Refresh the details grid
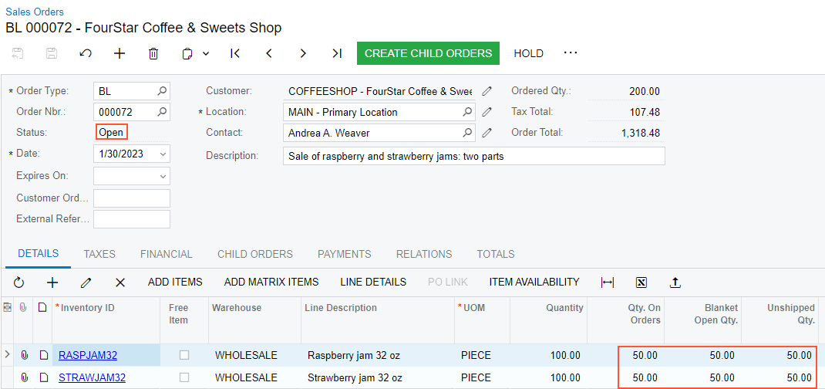This screenshot has height=389, width=825. click(19, 282)
